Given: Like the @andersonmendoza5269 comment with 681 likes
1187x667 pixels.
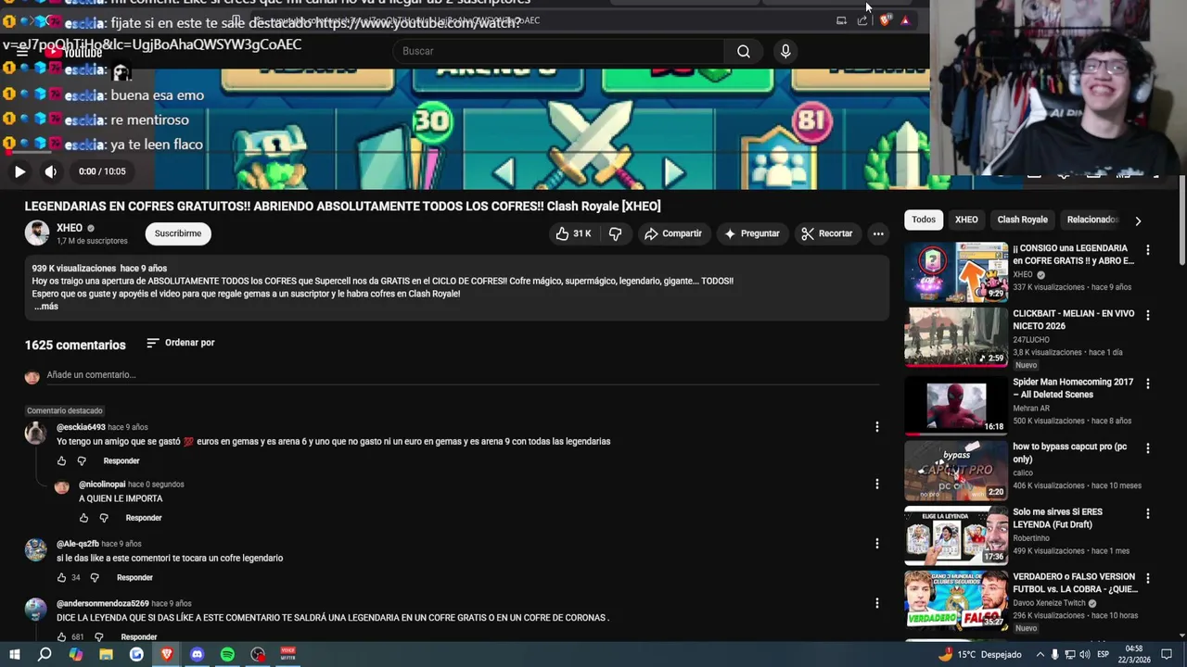Looking at the screenshot, I should [x=62, y=637].
